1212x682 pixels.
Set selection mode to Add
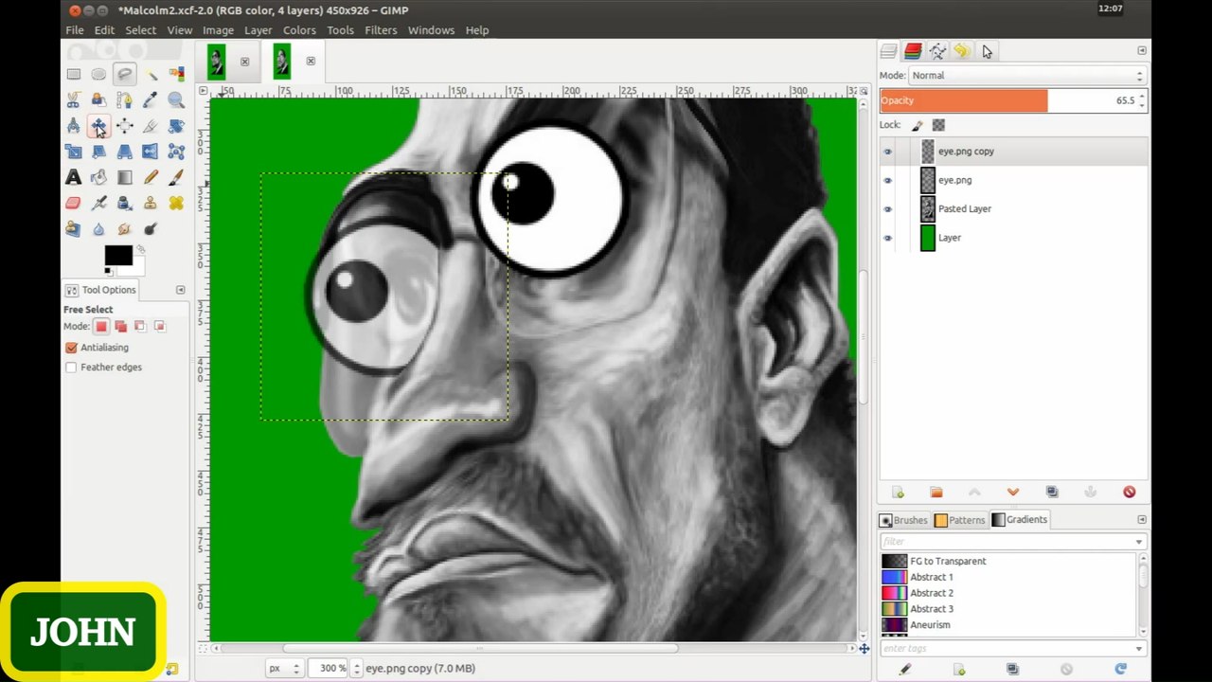pyautogui.click(x=120, y=327)
